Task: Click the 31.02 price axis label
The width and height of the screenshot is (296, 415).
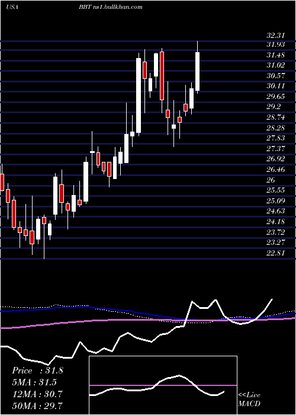Action: [276, 65]
